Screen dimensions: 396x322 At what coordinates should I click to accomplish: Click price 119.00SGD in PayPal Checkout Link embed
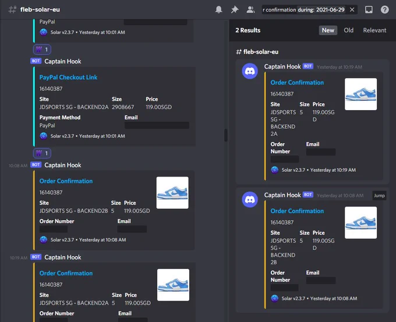(158, 107)
